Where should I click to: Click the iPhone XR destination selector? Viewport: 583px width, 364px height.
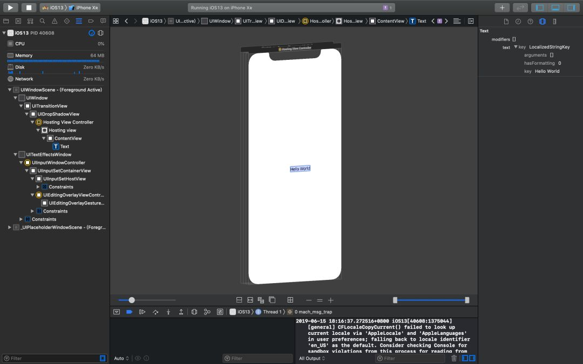point(83,8)
